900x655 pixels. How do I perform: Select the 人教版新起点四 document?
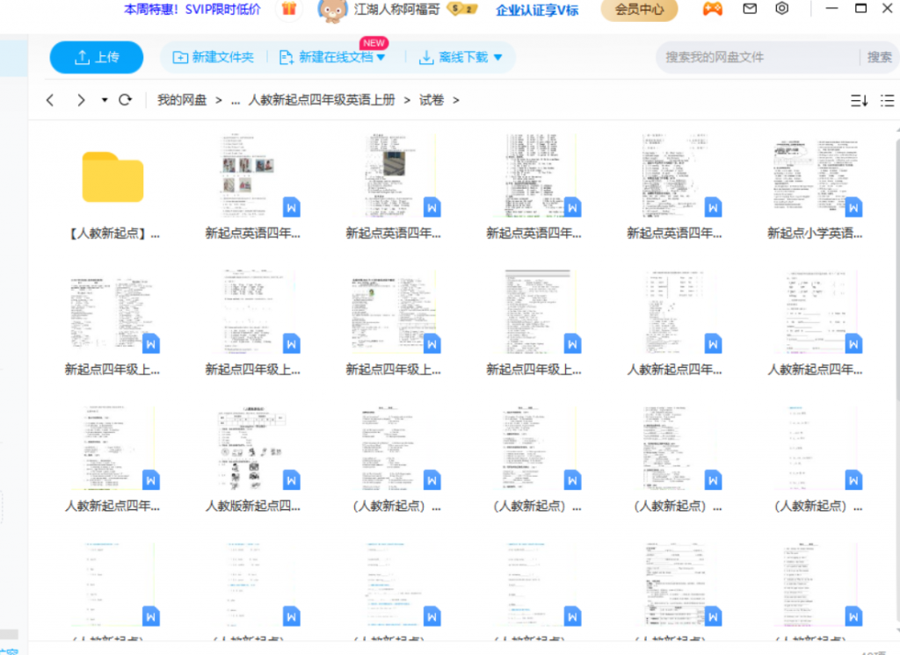[253, 460]
